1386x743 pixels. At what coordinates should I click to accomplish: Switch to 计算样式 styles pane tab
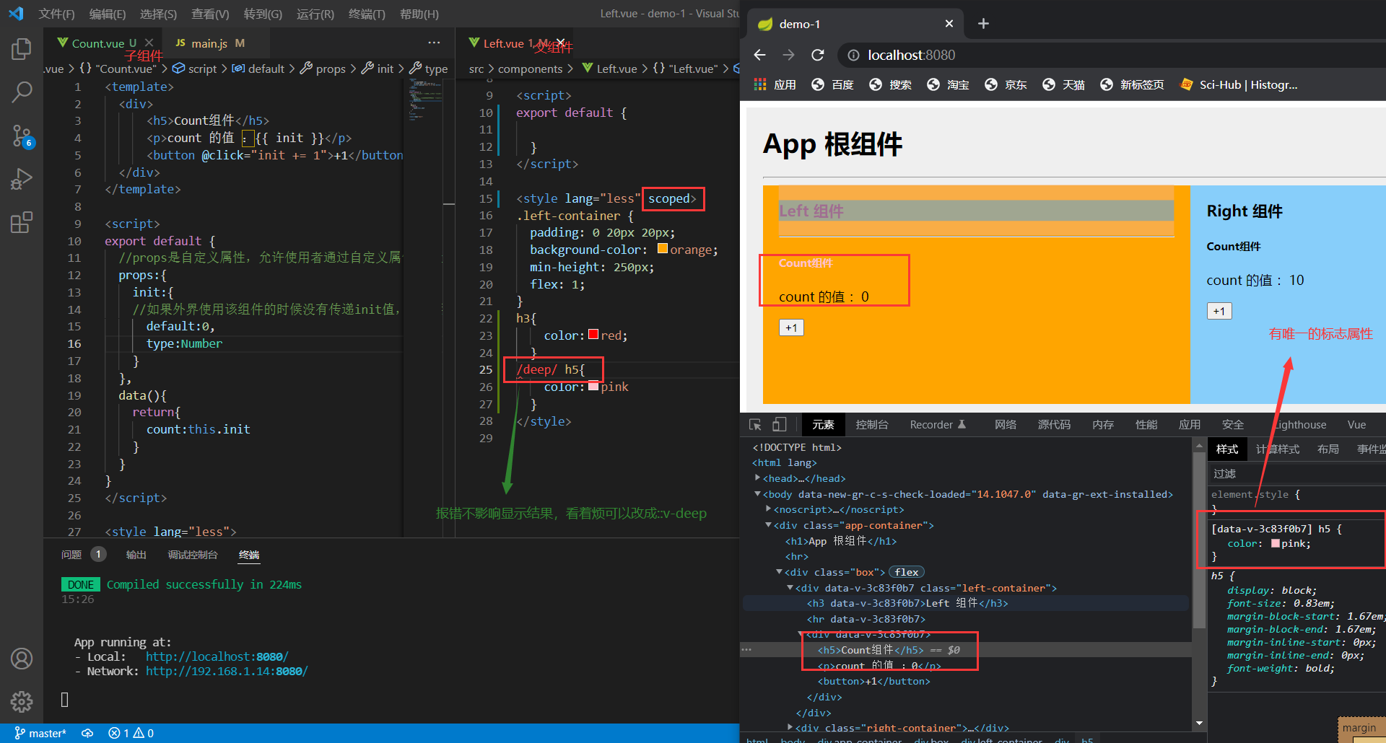click(x=1278, y=449)
